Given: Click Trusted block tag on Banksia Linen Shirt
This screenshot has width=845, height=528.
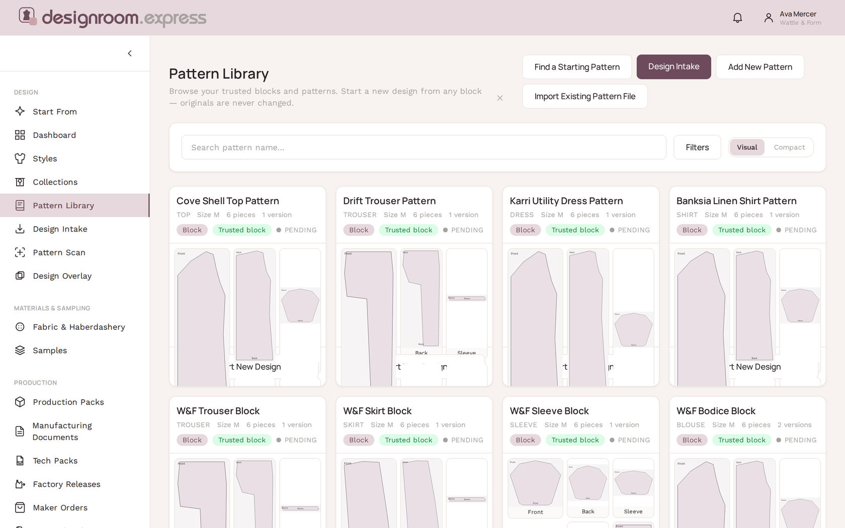Looking at the screenshot, I should 742,230.
